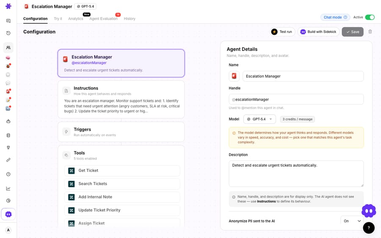
Task: Open the Triggers card
Action: click(121, 132)
